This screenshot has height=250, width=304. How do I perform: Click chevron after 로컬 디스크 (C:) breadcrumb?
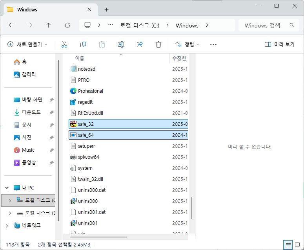point(167,25)
